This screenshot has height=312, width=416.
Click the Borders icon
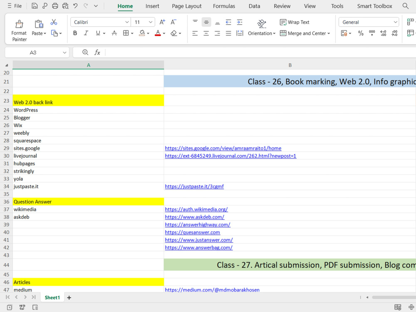coord(126,33)
